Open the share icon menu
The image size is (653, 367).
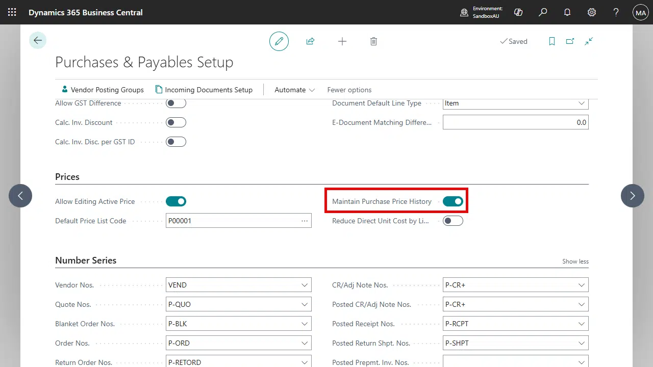(310, 41)
